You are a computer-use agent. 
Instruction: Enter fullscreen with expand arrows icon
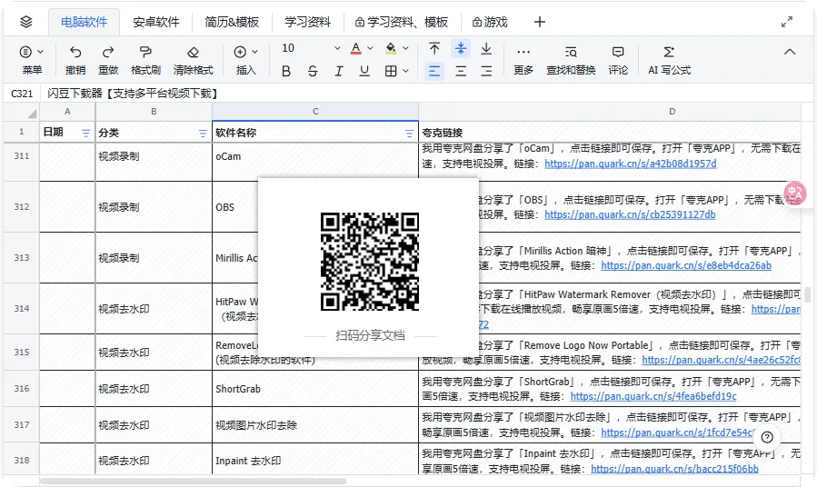click(787, 22)
